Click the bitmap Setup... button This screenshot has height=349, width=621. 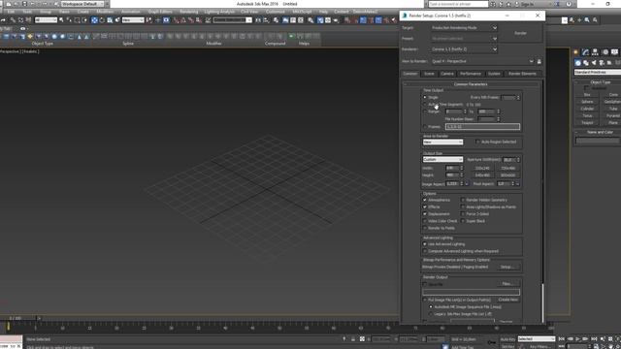coord(507,268)
